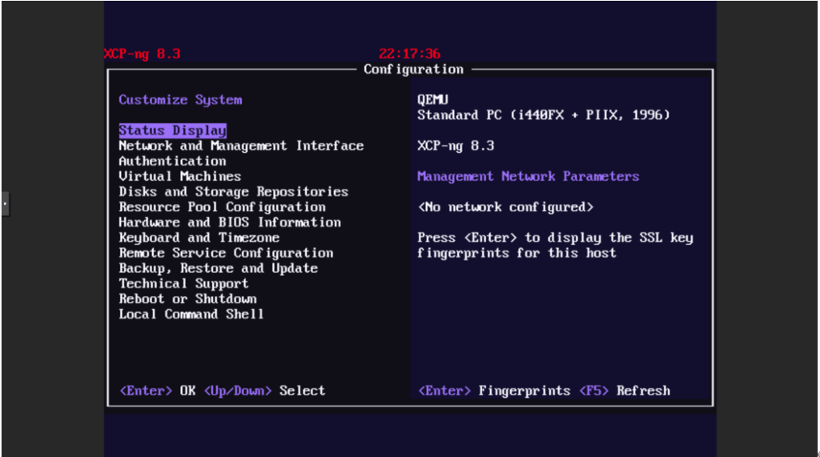Image resolution: width=820 pixels, height=457 pixels.
Task: Open Resource Pool Configuration
Action: pyautogui.click(x=222, y=206)
